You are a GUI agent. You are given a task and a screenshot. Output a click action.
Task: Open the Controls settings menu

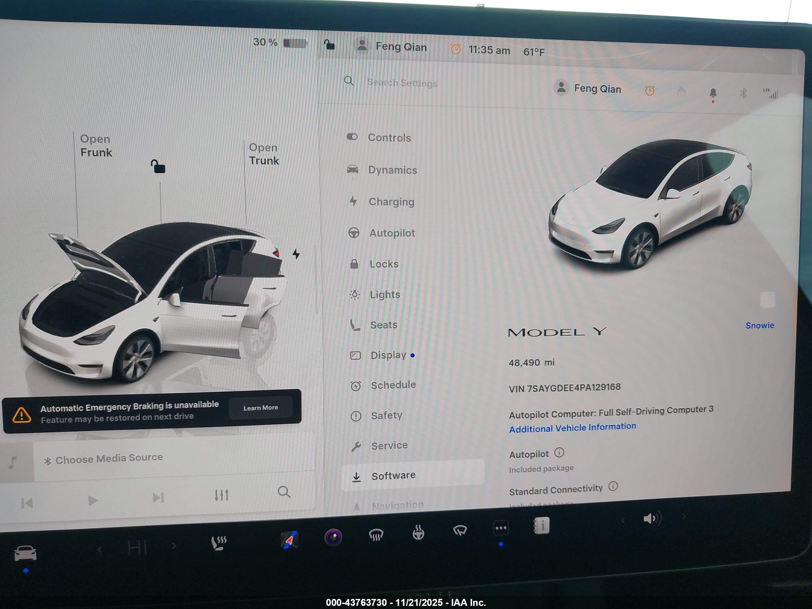click(379, 138)
